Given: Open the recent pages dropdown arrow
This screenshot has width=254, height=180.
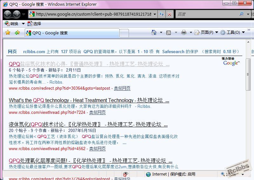Looking at the screenshot, I should tap(23, 14).
